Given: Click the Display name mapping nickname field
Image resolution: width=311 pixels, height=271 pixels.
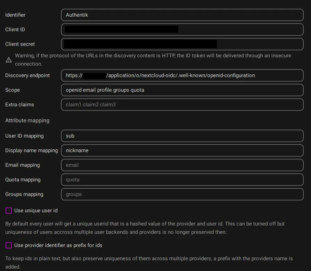Looking at the screenshot, I should click(x=182, y=150).
